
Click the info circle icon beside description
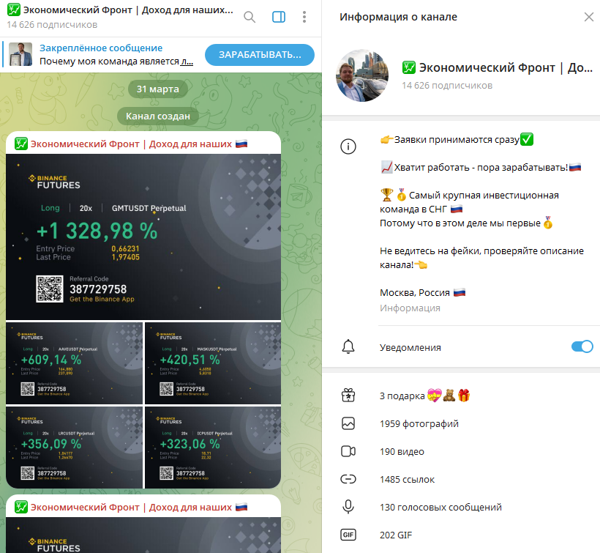(348, 146)
